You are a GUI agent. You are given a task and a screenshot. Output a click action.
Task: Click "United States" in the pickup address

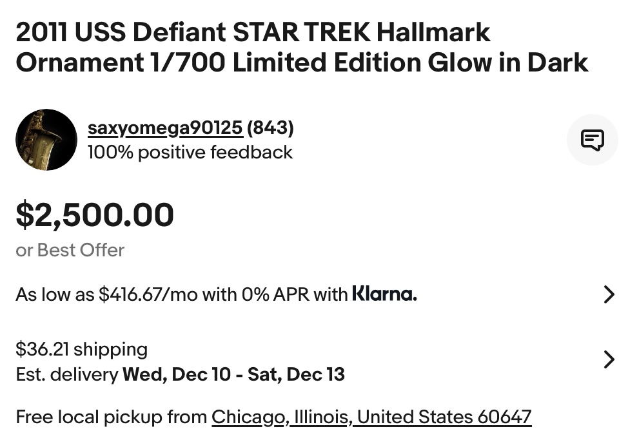pyautogui.click(x=415, y=417)
